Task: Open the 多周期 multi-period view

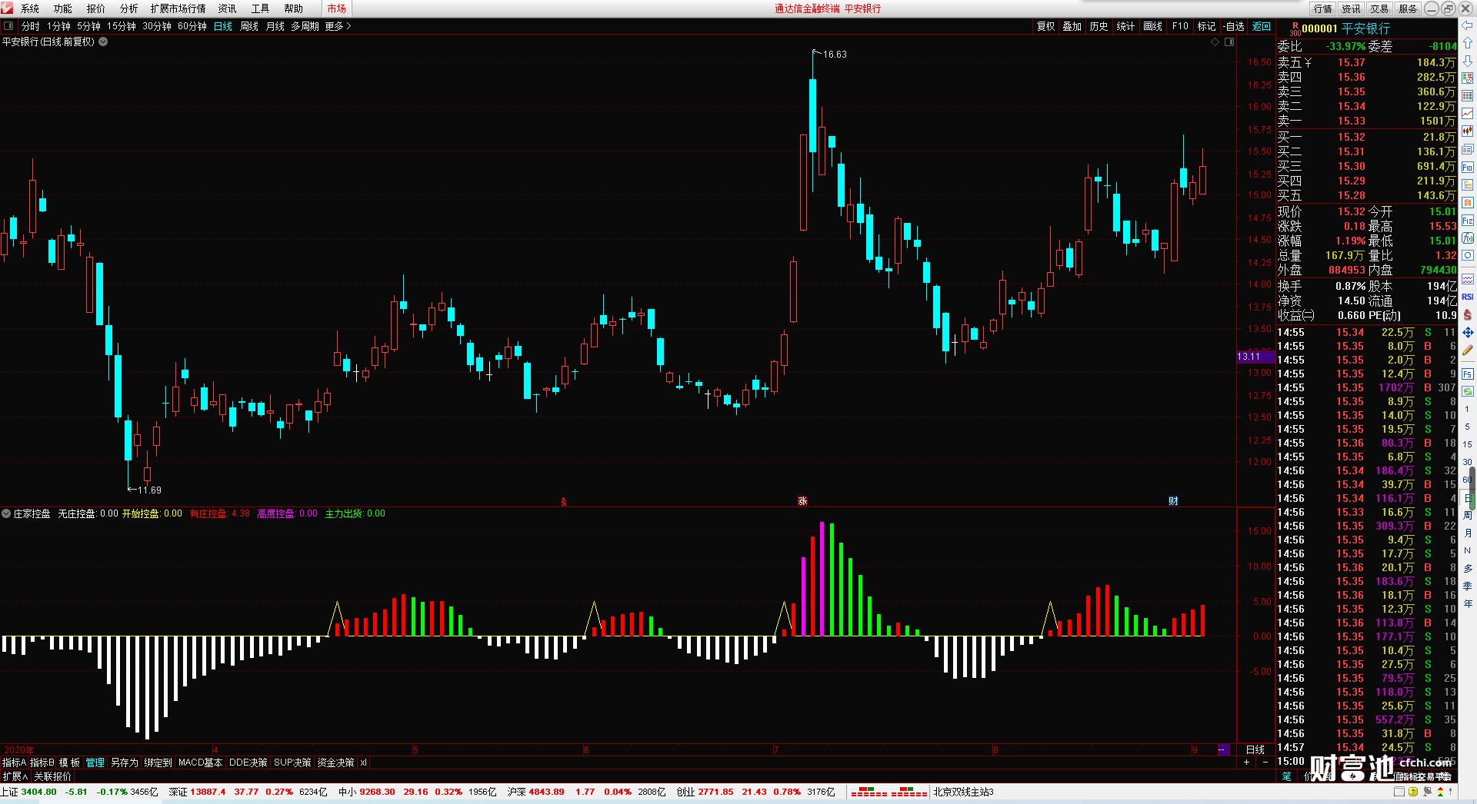Action: pyautogui.click(x=305, y=26)
